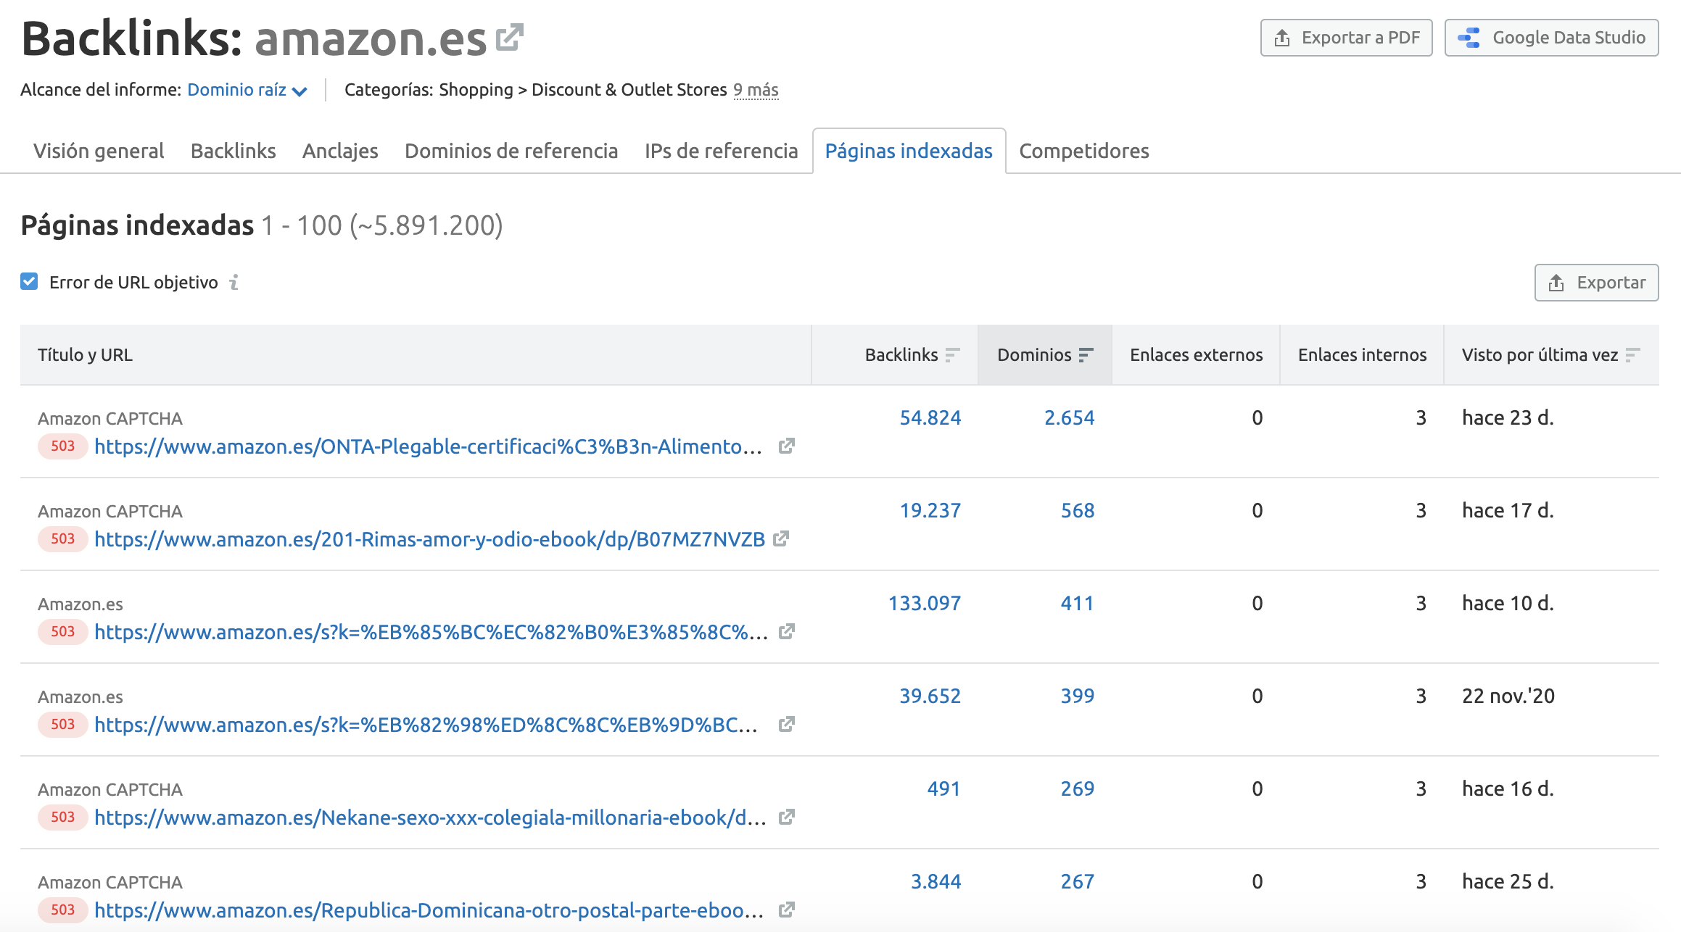Click '22 nov.'20' last seen value
The height and width of the screenshot is (932, 1681).
tap(1508, 696)
